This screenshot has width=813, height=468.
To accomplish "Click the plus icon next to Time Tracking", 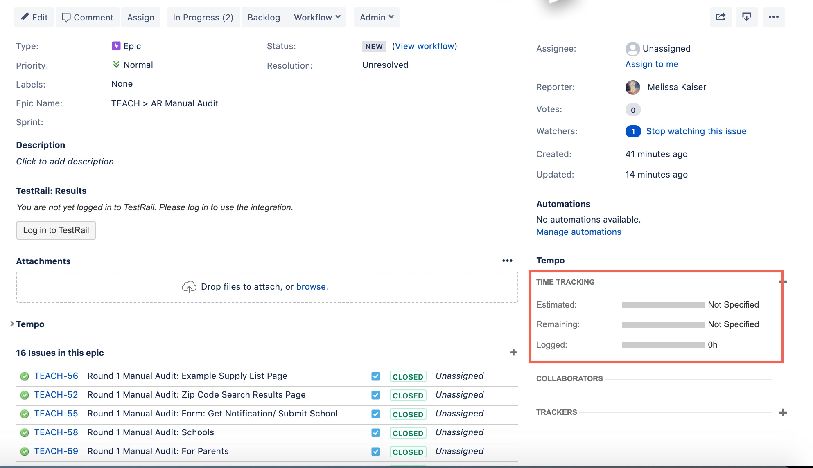I will (783, 281).
